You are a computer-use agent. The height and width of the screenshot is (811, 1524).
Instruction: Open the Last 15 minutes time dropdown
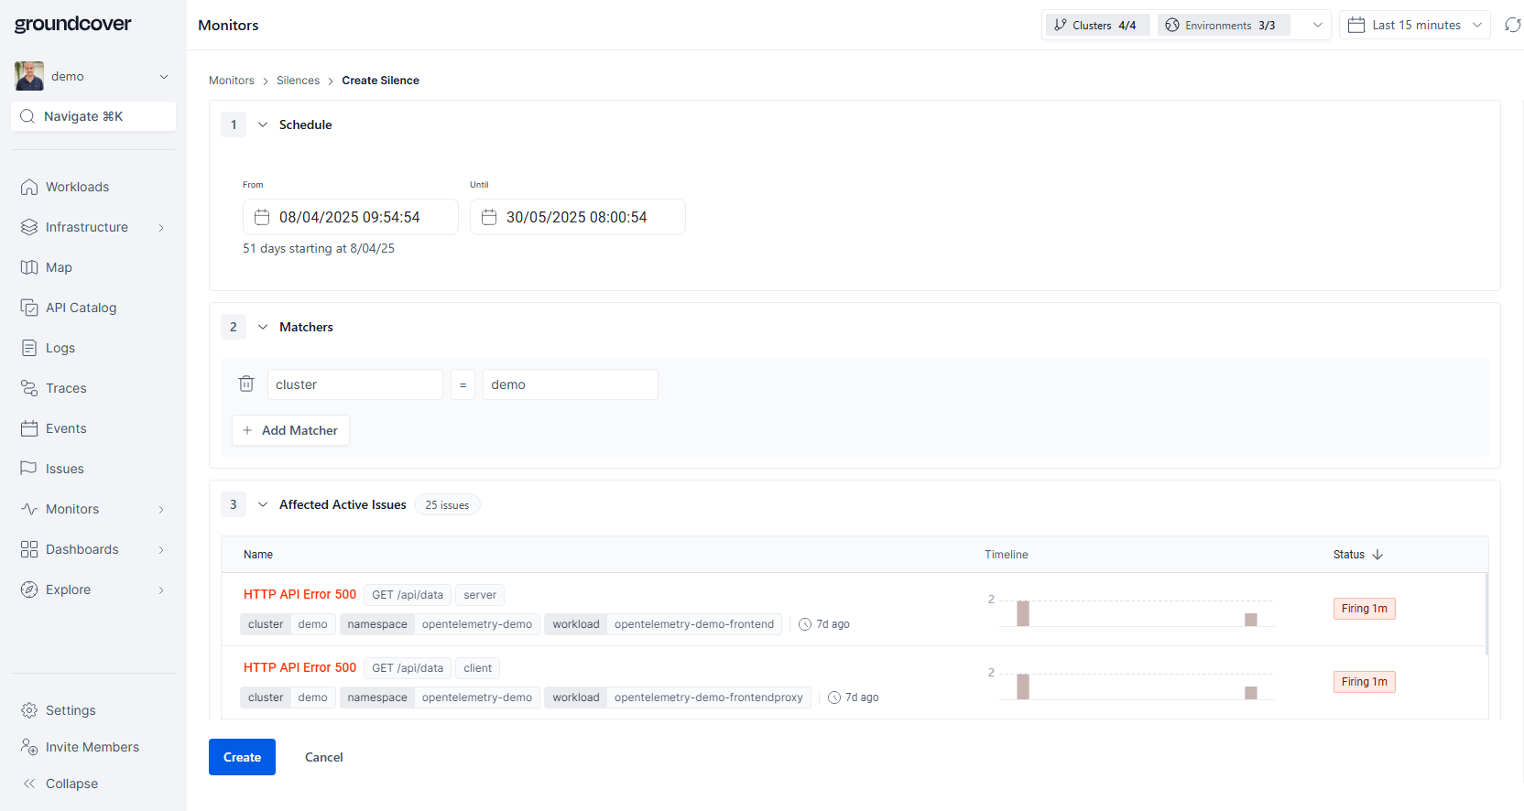[1414, 25]
